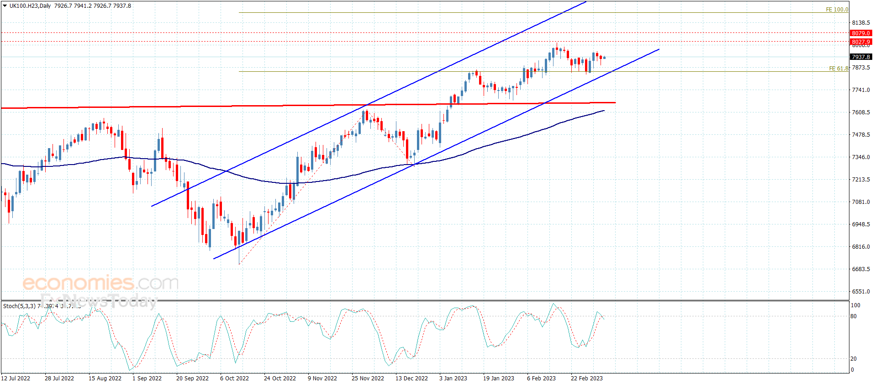Screen dimensions: 875x384
Task: Select the FE 61.8 Fibonacci label
Action: [838, 69]
